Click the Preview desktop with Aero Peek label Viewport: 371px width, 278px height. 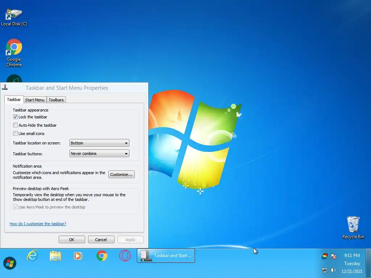41,189
